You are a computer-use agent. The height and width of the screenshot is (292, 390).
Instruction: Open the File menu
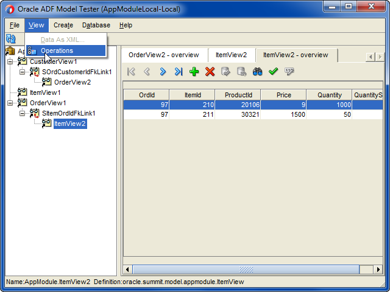point(15,25)
